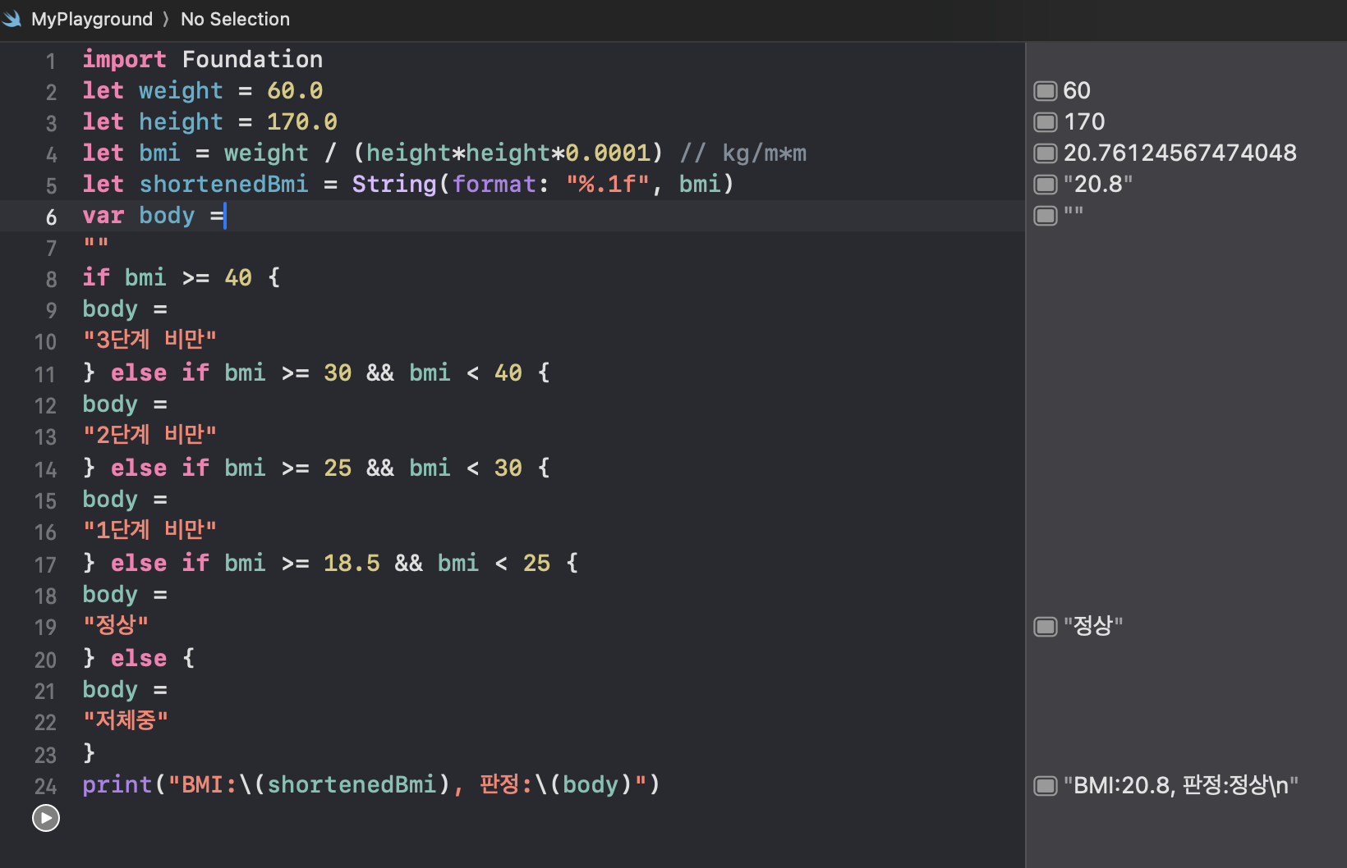Click the weight variable name on line 2
Screen dimensions: 1347x868
181,90
